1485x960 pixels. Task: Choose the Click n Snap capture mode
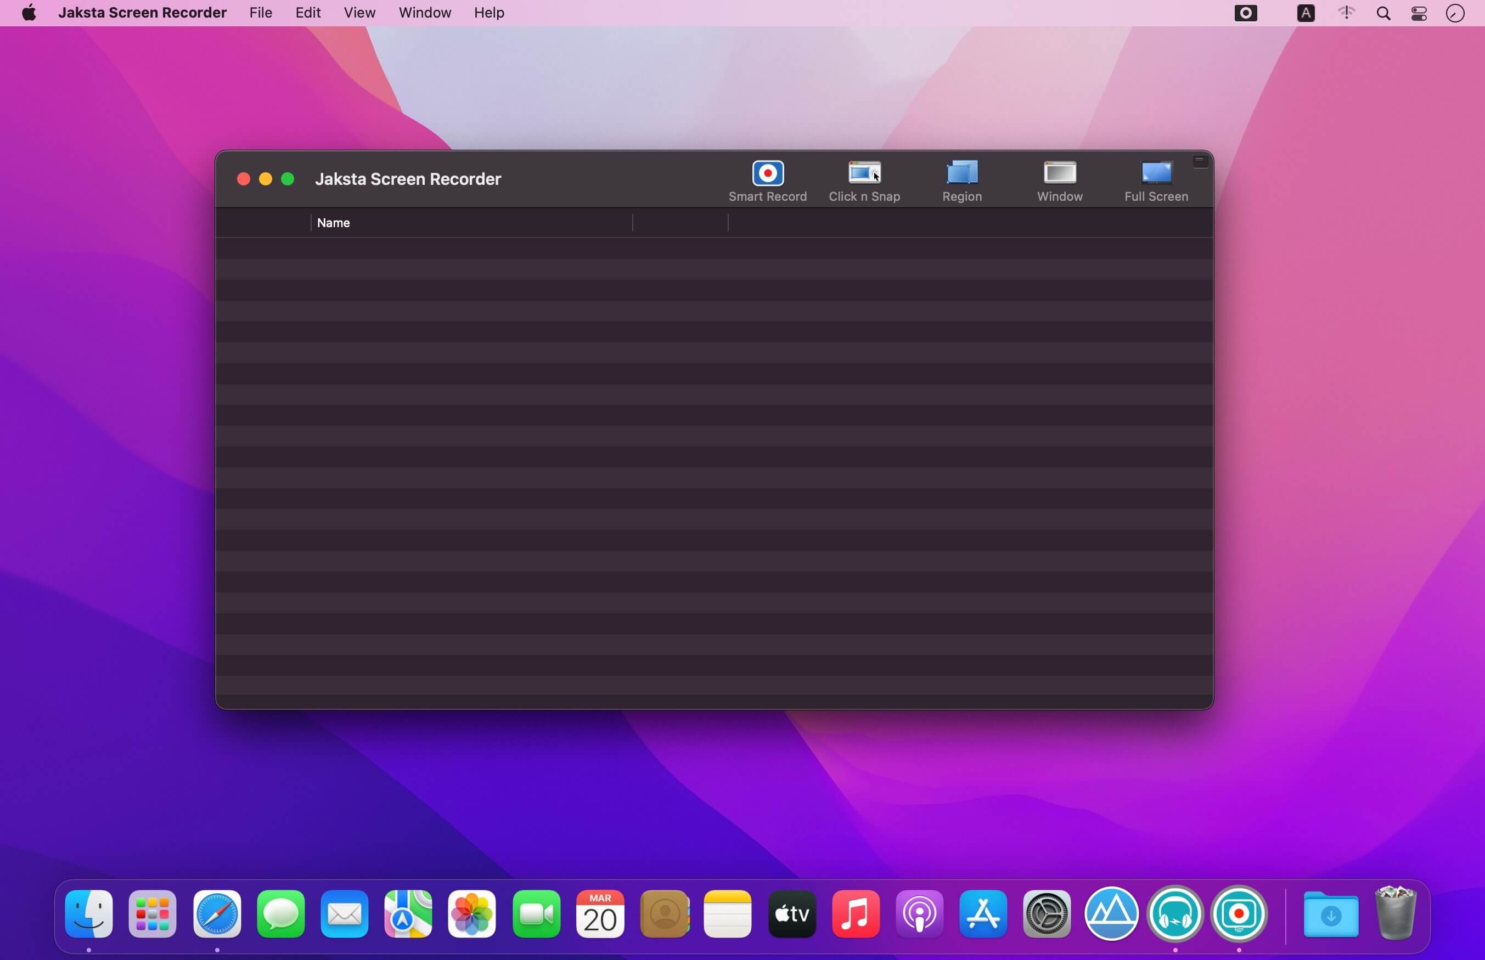864,181
